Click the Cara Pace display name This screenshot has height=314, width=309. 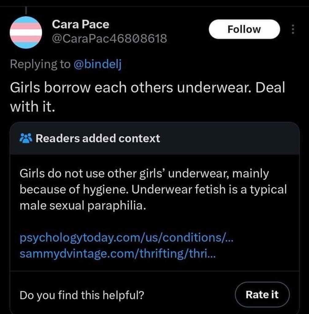80,24
